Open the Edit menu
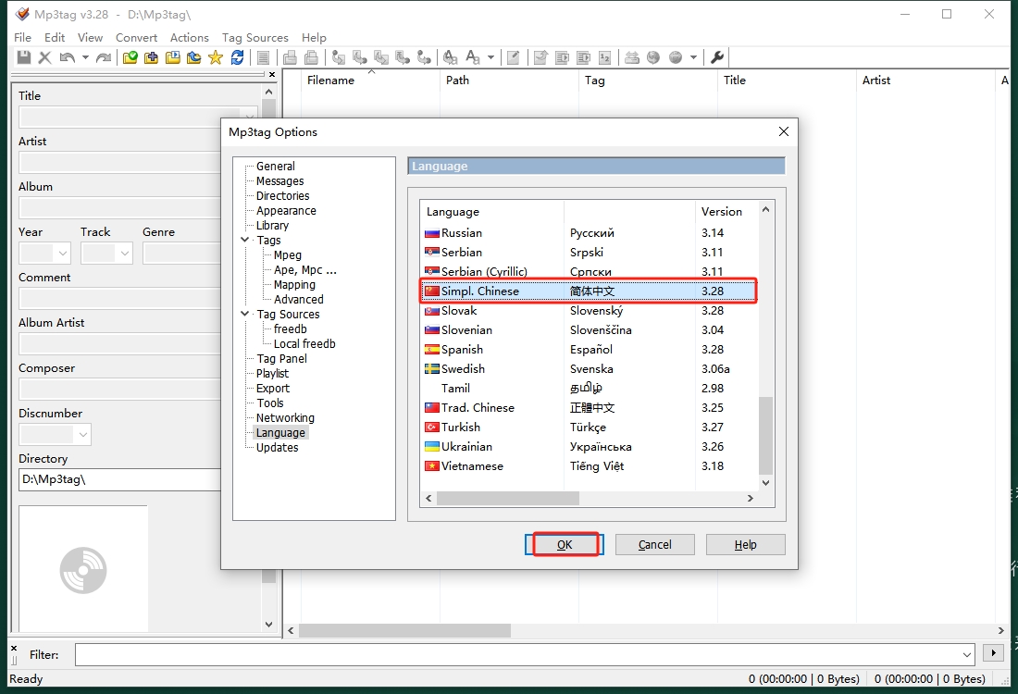The height and width of the screenshot is (694, 1018). coord(55,38)
